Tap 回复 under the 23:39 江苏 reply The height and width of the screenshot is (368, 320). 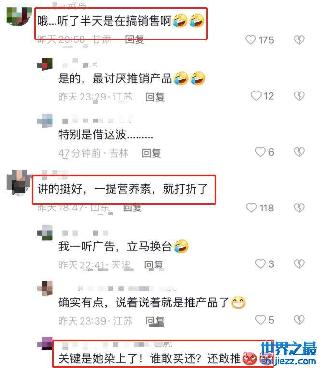pyautogui.click(x=155, y=321)
